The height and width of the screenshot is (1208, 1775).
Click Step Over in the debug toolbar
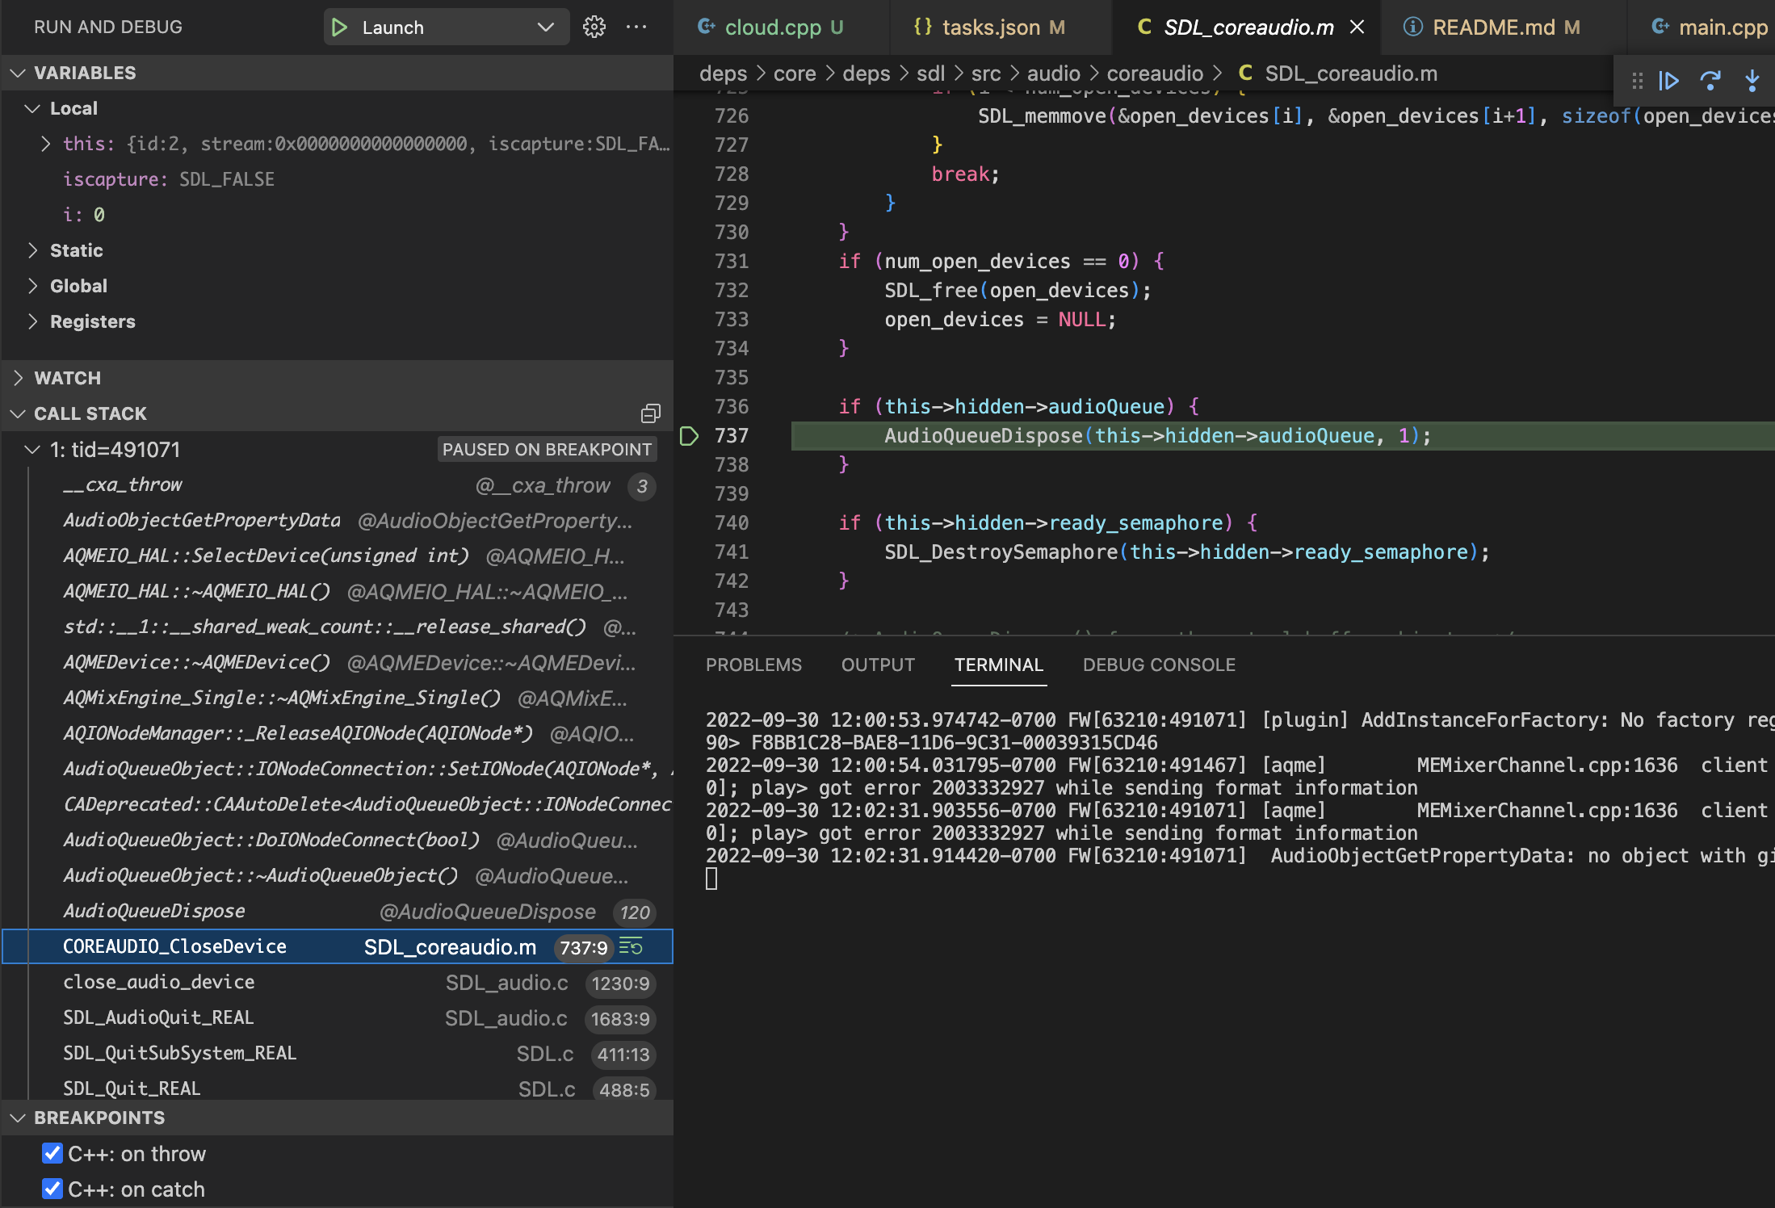1710,81
